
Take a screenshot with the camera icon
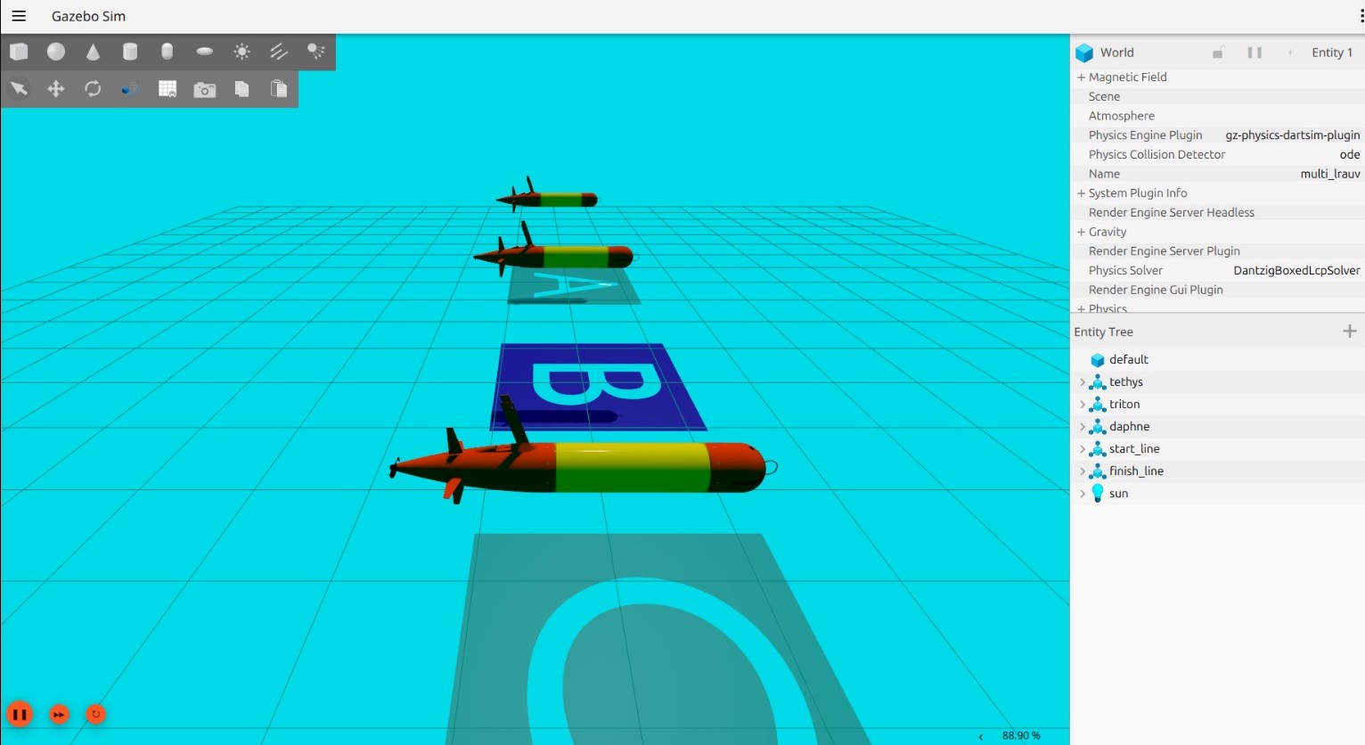(205, 89)
